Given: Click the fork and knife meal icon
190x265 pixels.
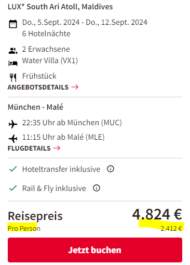Looking at the screenshot, I should pos(13,78).
